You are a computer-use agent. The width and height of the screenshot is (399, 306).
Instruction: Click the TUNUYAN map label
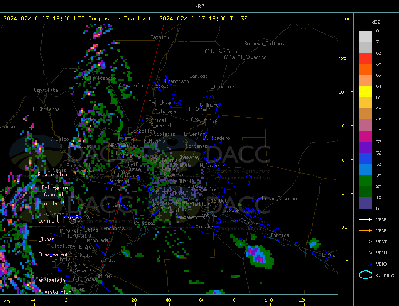[x=103, y=276]
